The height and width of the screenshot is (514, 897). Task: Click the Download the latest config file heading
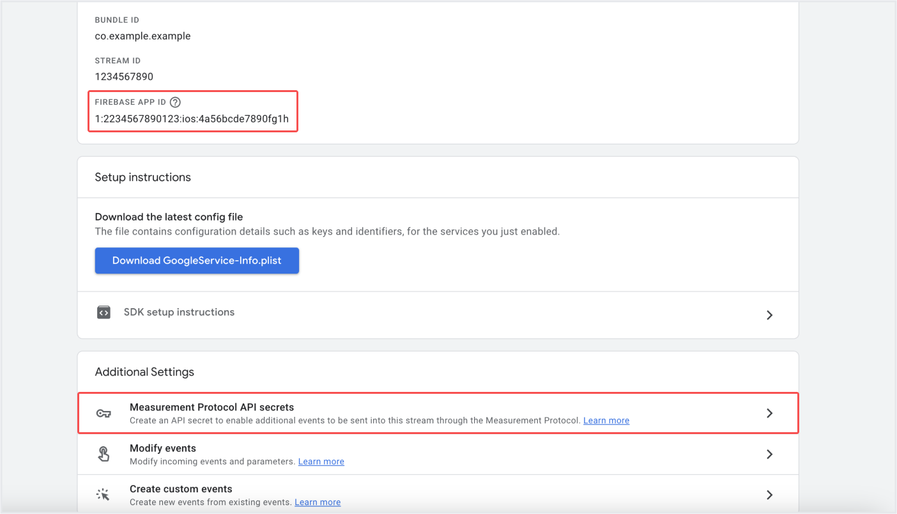pyautogui.click(x=169, y=217)
